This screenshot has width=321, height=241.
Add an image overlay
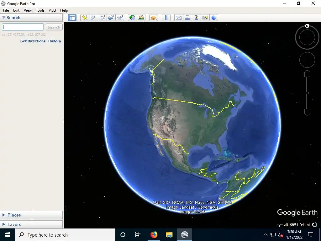point(111,18)
